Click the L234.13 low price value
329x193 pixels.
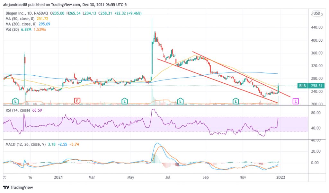coord(89,13)
